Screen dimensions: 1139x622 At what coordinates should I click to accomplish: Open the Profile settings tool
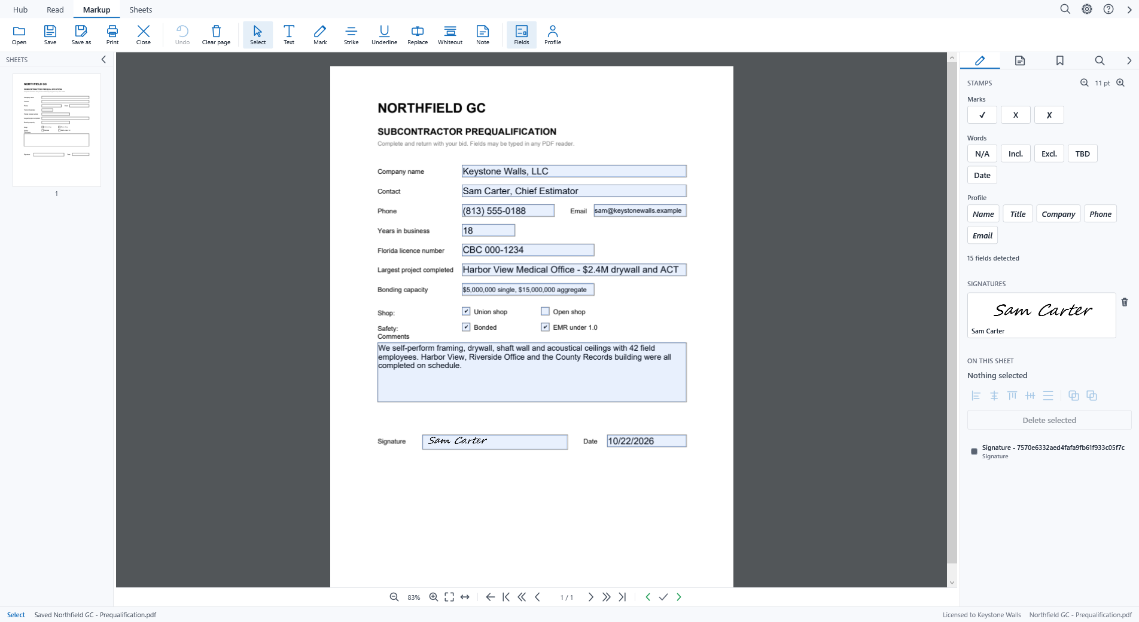[x=553, y=35]
